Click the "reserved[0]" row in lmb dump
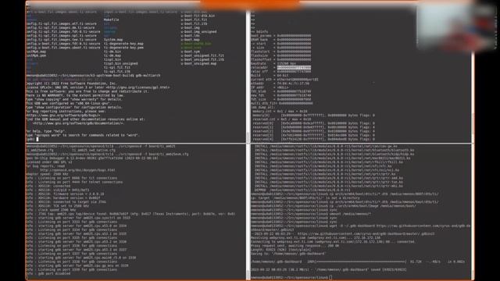The width and height of the screenshot is (500, 281). [313, 123]
